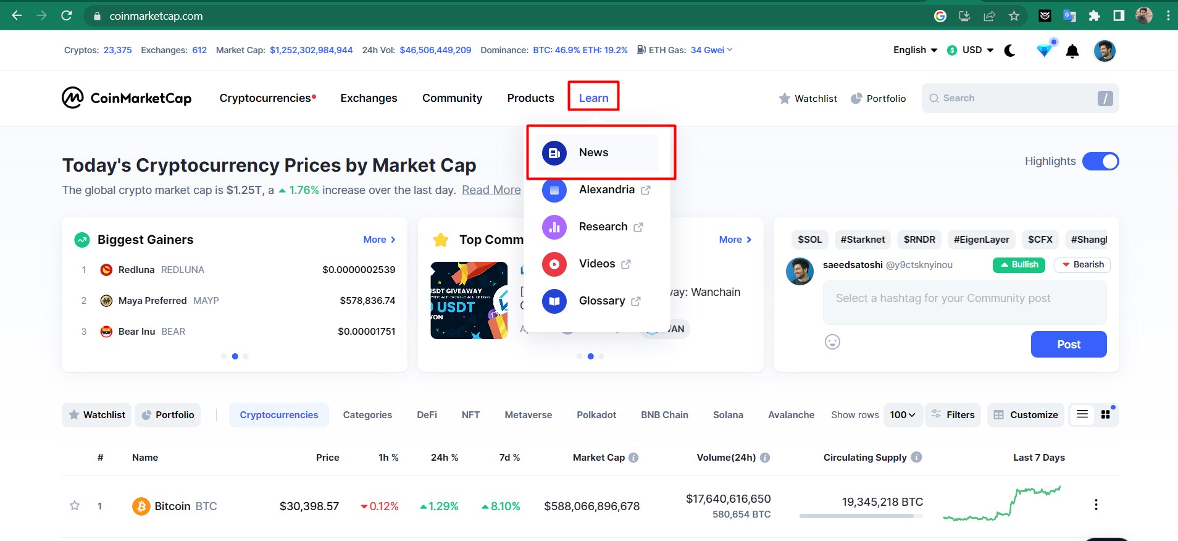
Task: Open the Products nav menu
Action: click(x=530, y=98)
